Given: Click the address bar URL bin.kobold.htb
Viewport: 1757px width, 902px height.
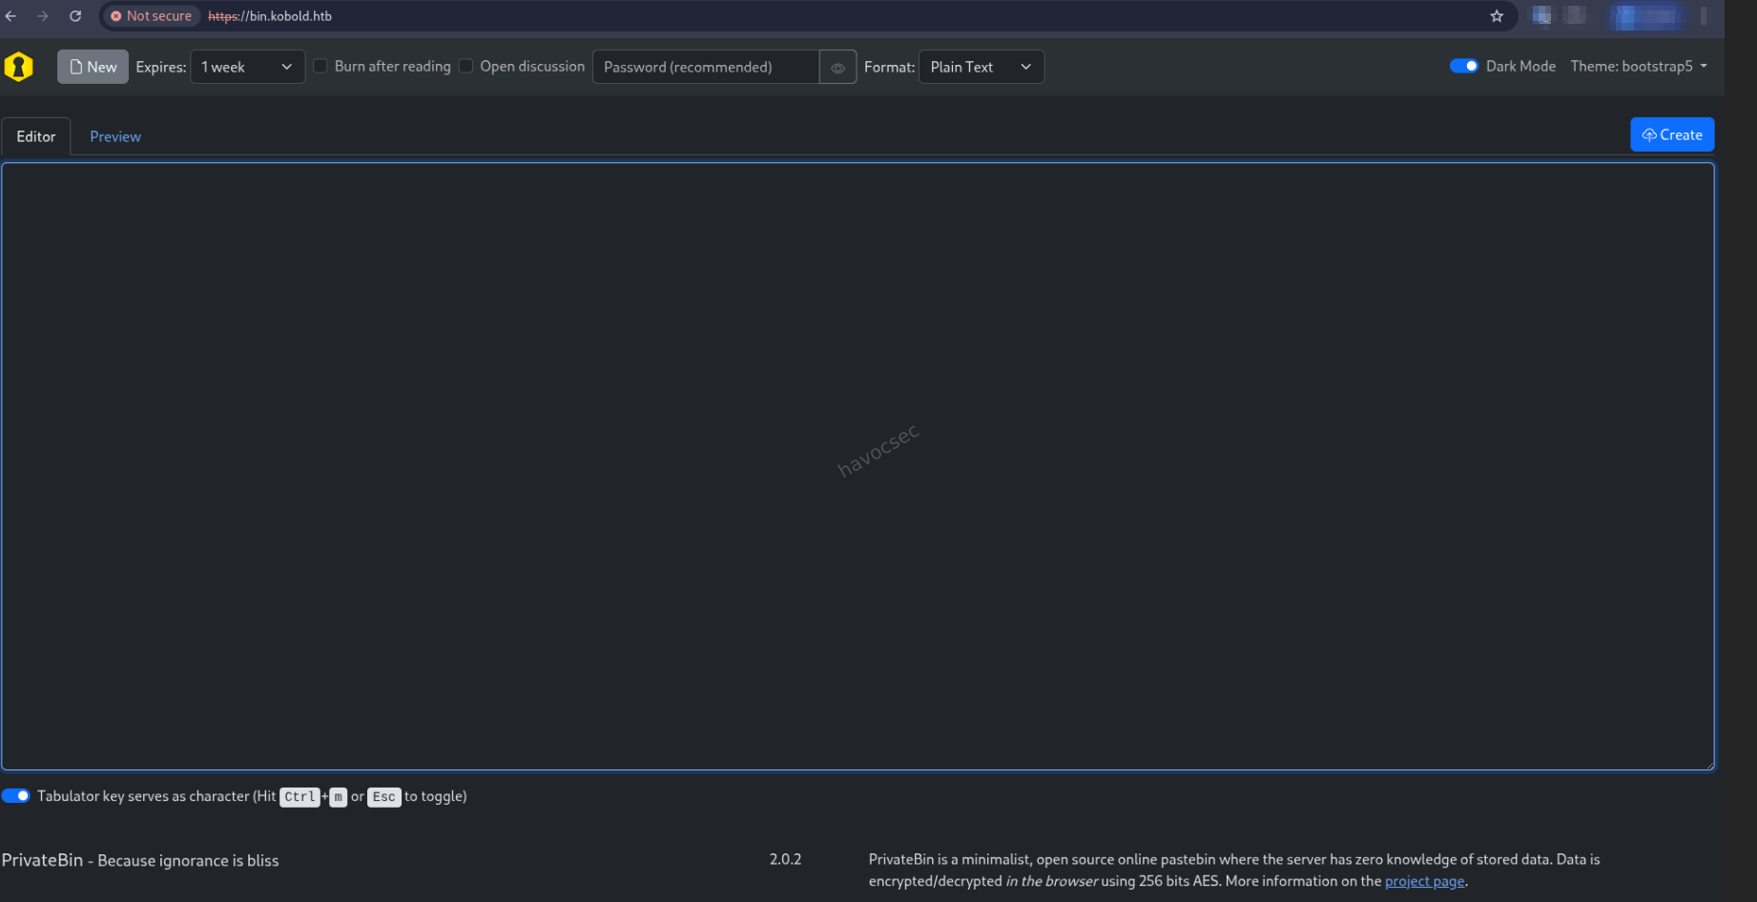Looking at the screenshot, I should point(270,16).
